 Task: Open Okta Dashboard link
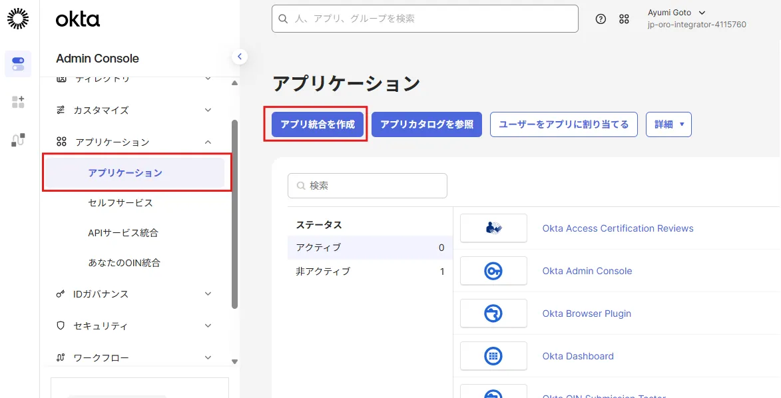point(578,356)
